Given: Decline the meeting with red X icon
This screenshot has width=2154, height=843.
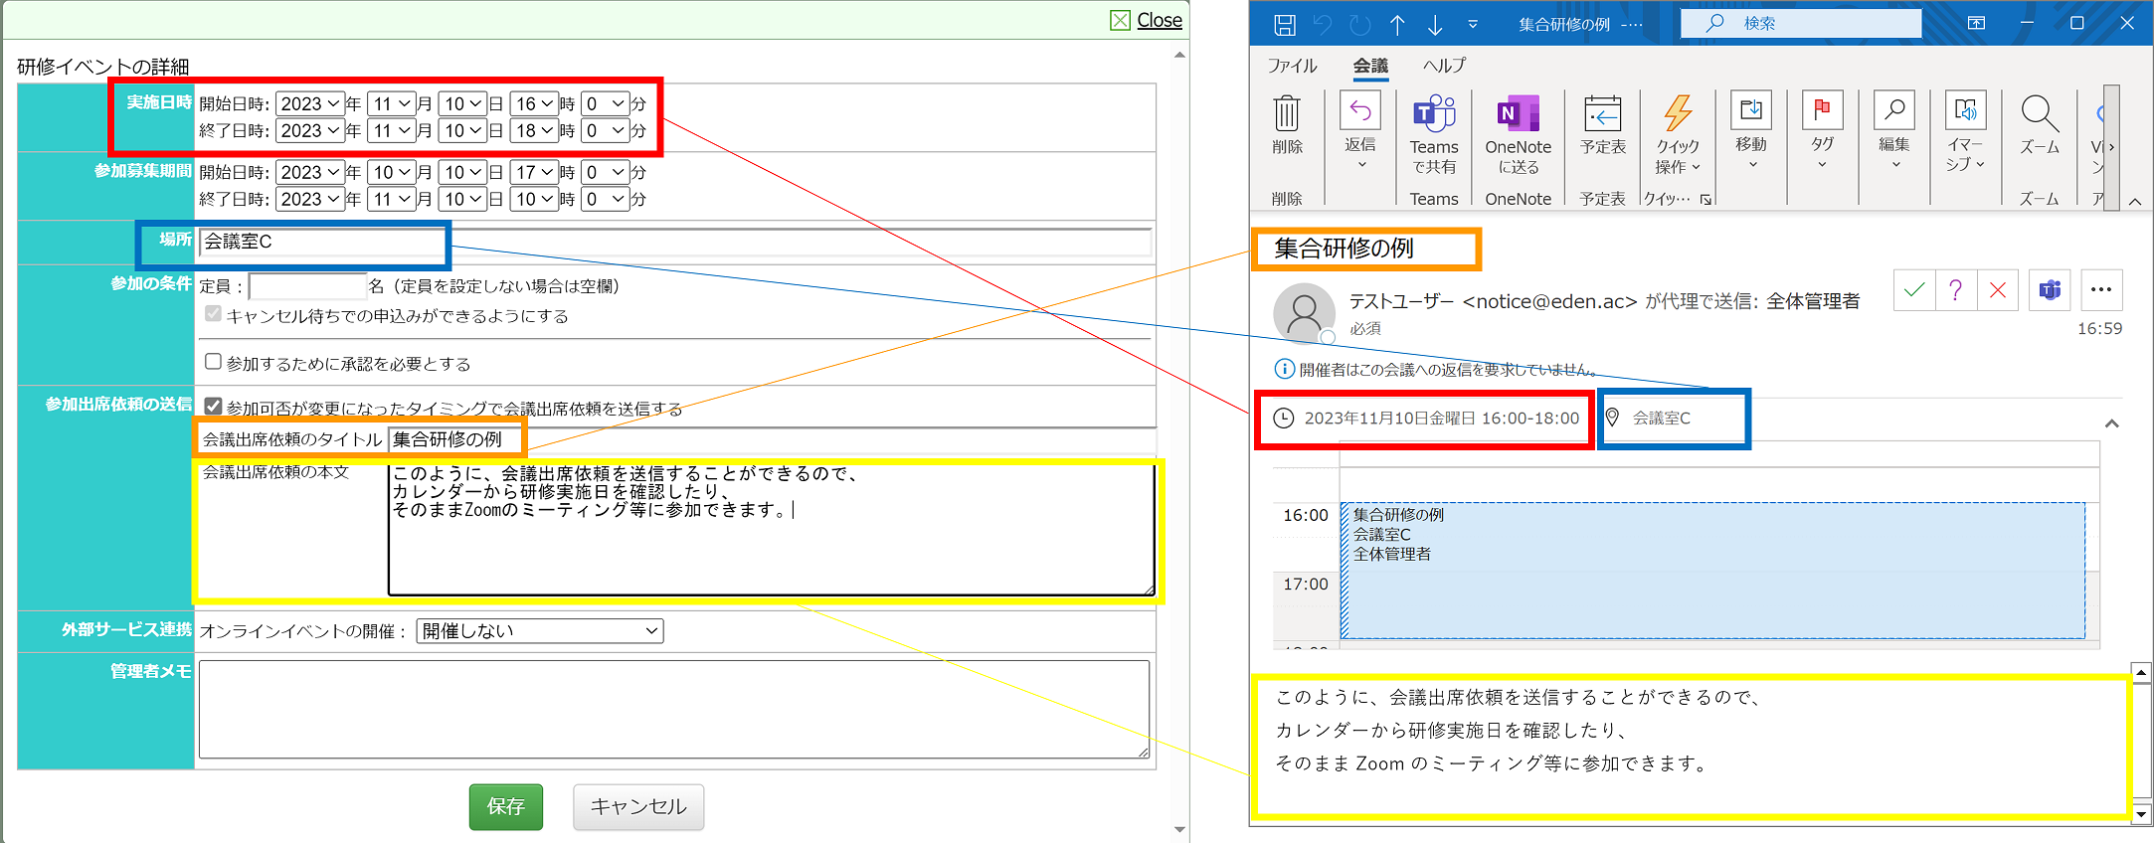Looking at the screenshot, I should pos(1997,290).
